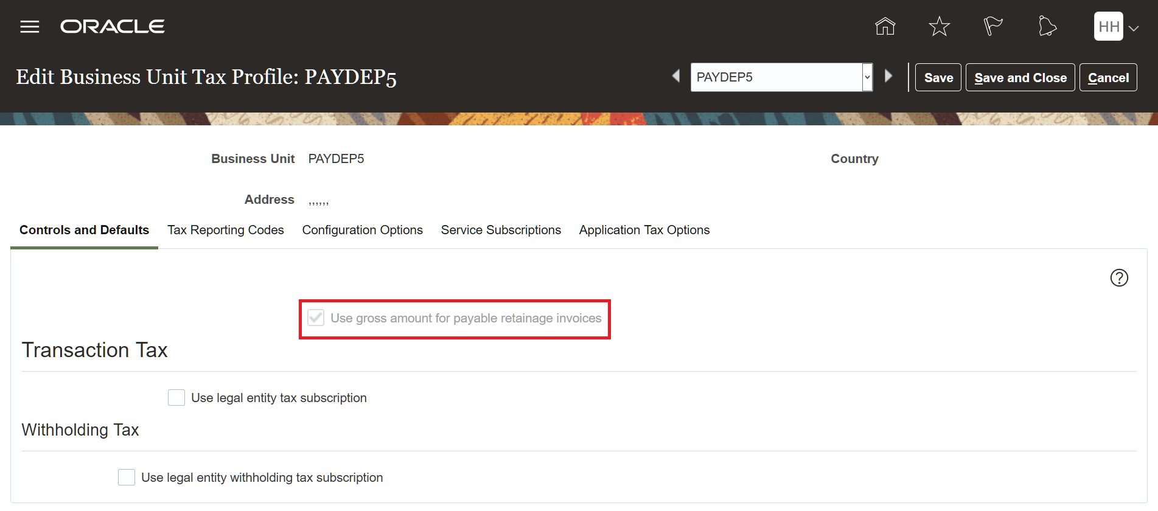Click the Country label

[854, 159]
